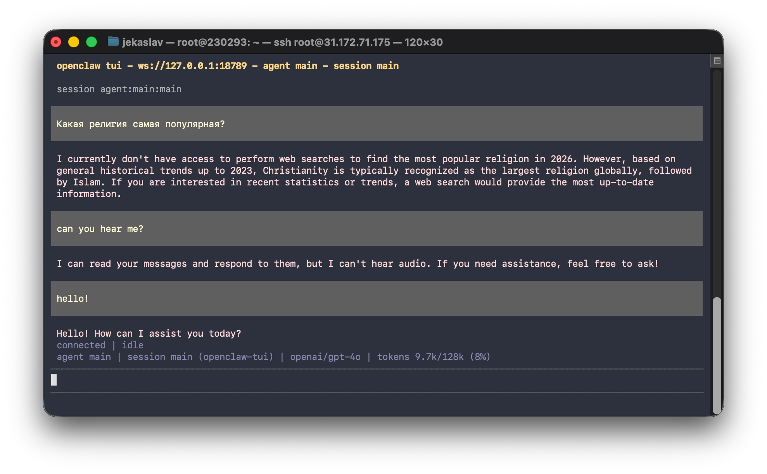
Task: Minimize the terminal with the yellow button
Action: click(74, 42)
